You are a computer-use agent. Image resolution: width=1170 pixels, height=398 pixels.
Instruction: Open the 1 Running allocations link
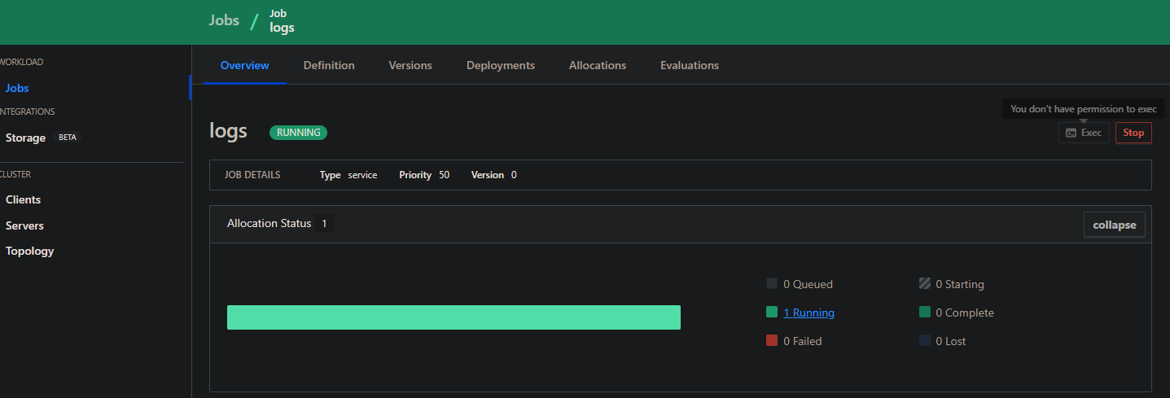(x=808, y=313)
